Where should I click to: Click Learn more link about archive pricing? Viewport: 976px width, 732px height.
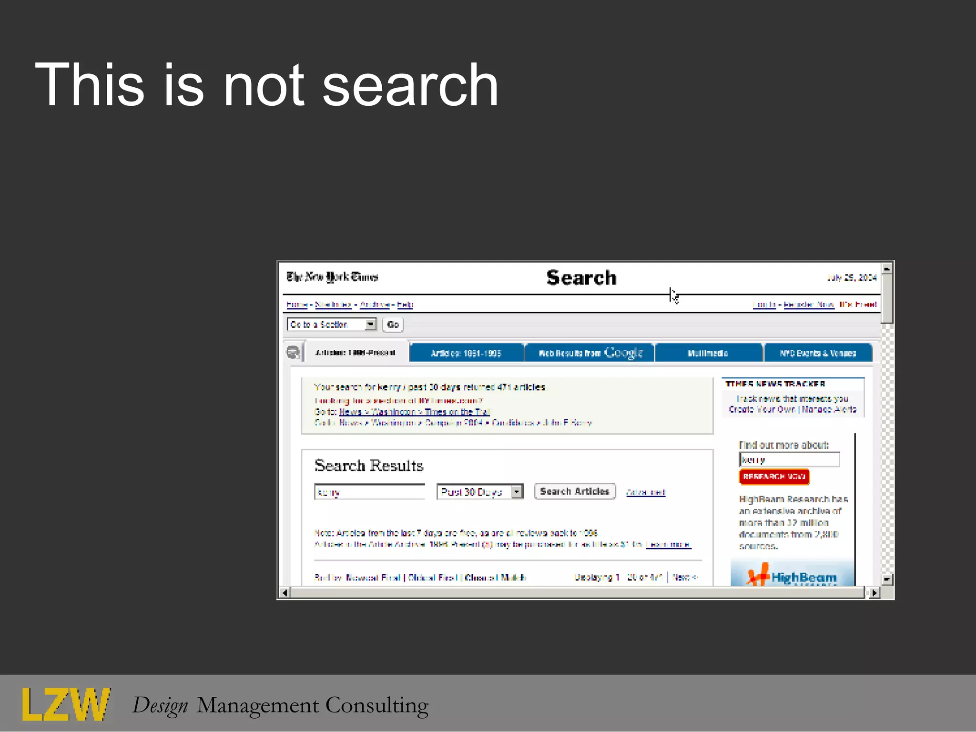(x=668, y=544)
